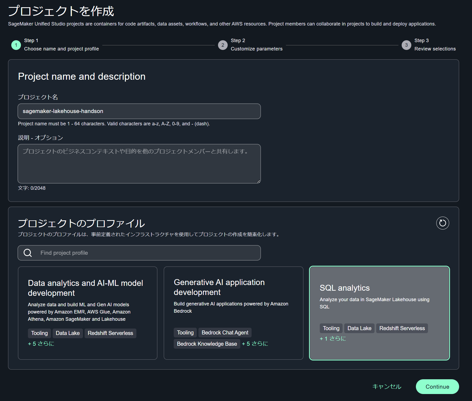Click Redshift Serverless tag in Data analytics card
Screen dimensions: 472x401
pos(110,333)
